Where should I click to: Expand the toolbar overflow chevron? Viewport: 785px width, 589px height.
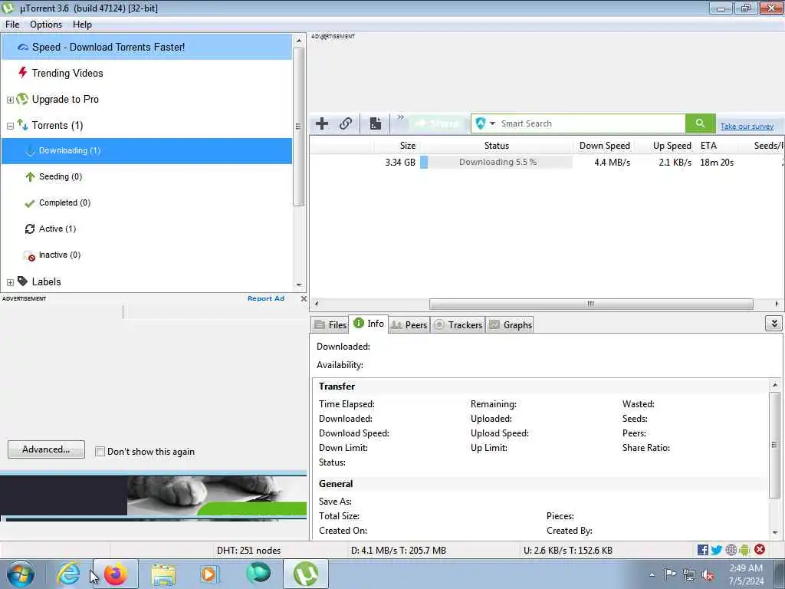[400, 117]
